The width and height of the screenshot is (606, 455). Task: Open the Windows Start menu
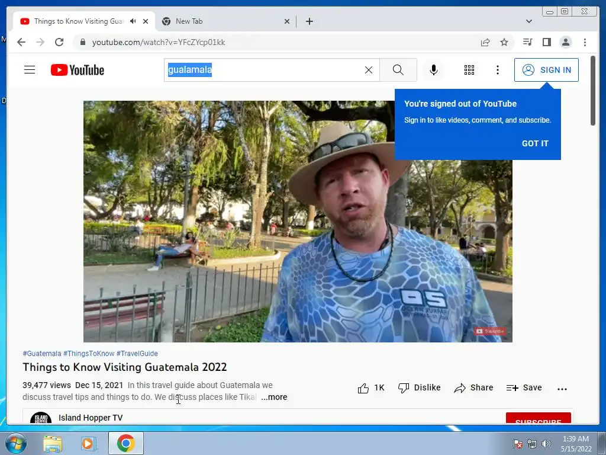point(15,443)
